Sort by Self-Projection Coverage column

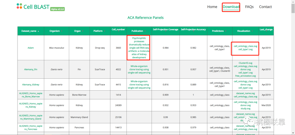(166, 31)
